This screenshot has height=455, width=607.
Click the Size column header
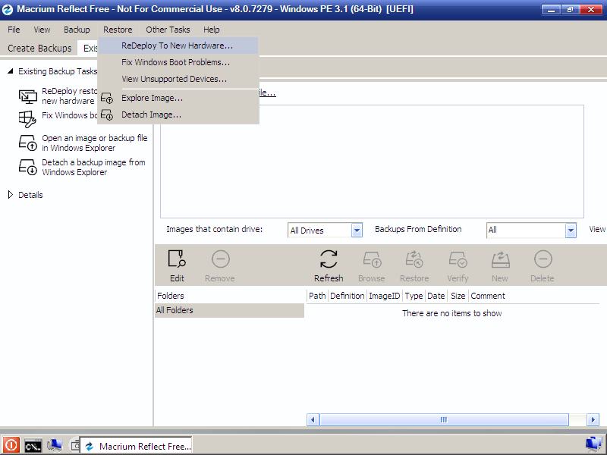[458, 296]
